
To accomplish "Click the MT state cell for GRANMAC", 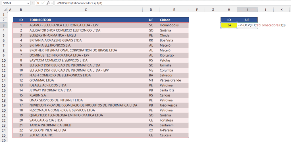I will [151, 80].
